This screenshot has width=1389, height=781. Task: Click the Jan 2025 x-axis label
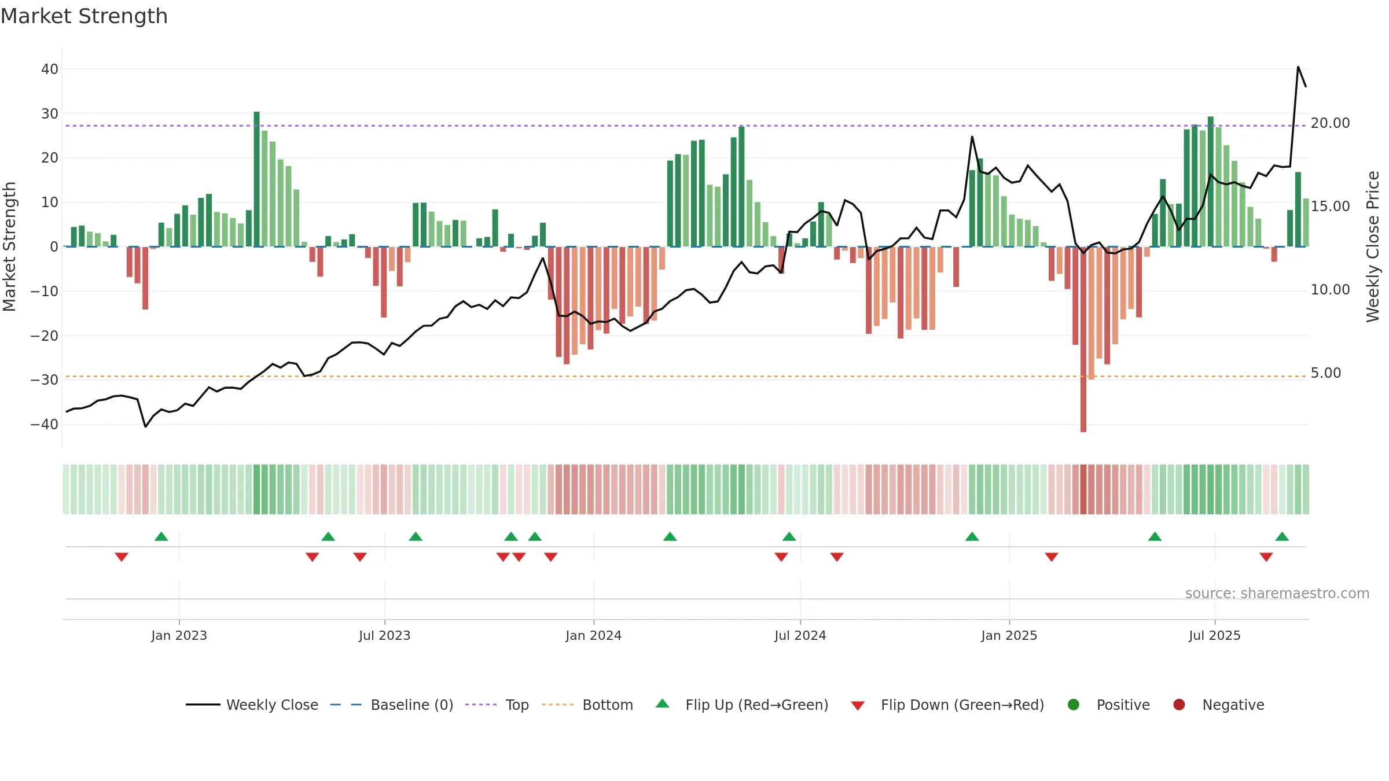(x=1009, y=635)
